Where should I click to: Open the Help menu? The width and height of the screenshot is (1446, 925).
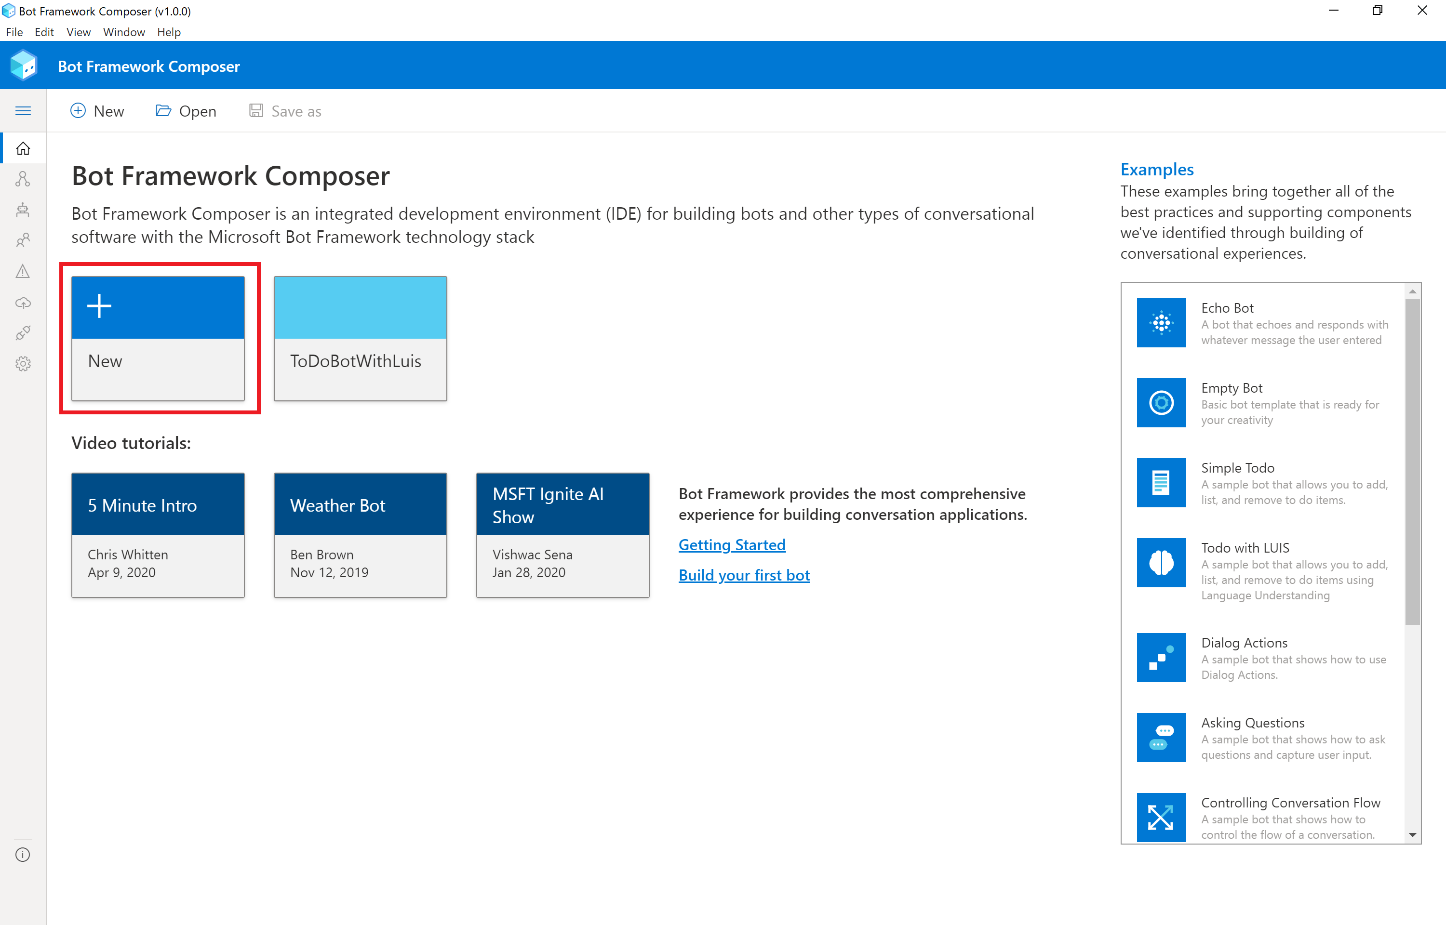pyautogui.click(x=169, y=32)
